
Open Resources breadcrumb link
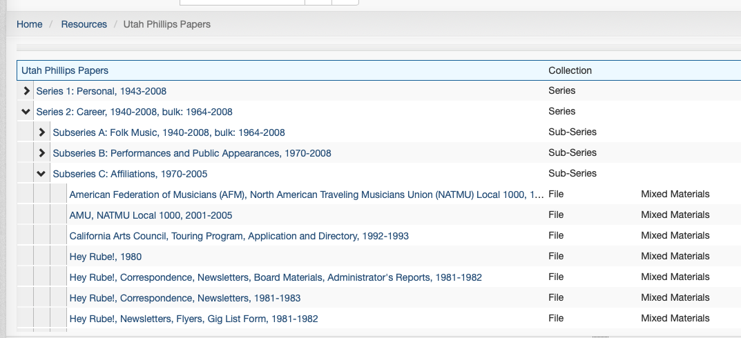(84, 24)
